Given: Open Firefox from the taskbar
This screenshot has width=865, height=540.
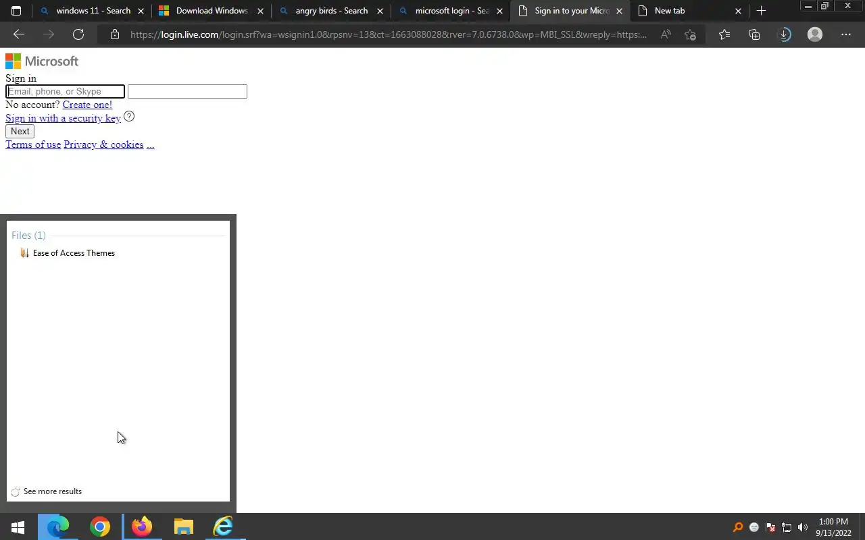Looking at the screenshot, I should click(x=142, y=526).
